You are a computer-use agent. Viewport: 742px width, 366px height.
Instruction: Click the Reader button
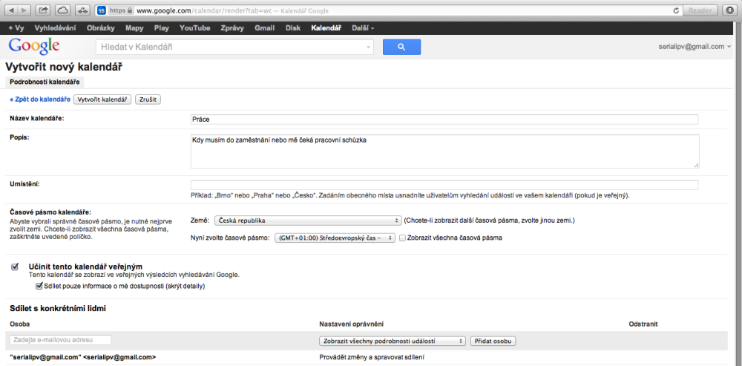coord(700,10)
